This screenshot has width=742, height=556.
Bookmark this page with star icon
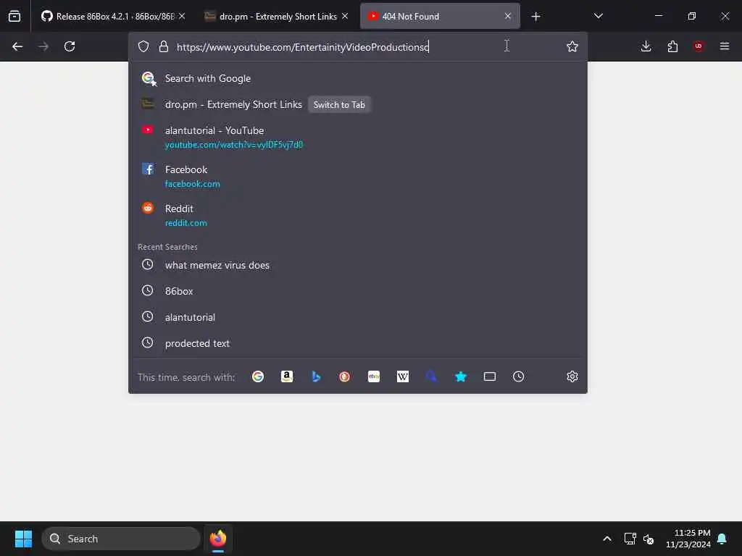[572, 46]
